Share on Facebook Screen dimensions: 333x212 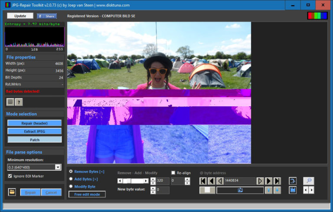[47, 16]
